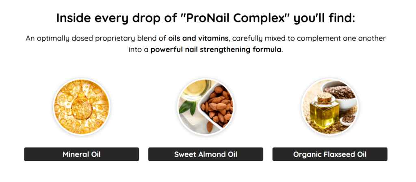The height and width of the screenshot is (182, 416).
Task: Click the Mineral Oil golden droplets image
Action: coord(82,106)
